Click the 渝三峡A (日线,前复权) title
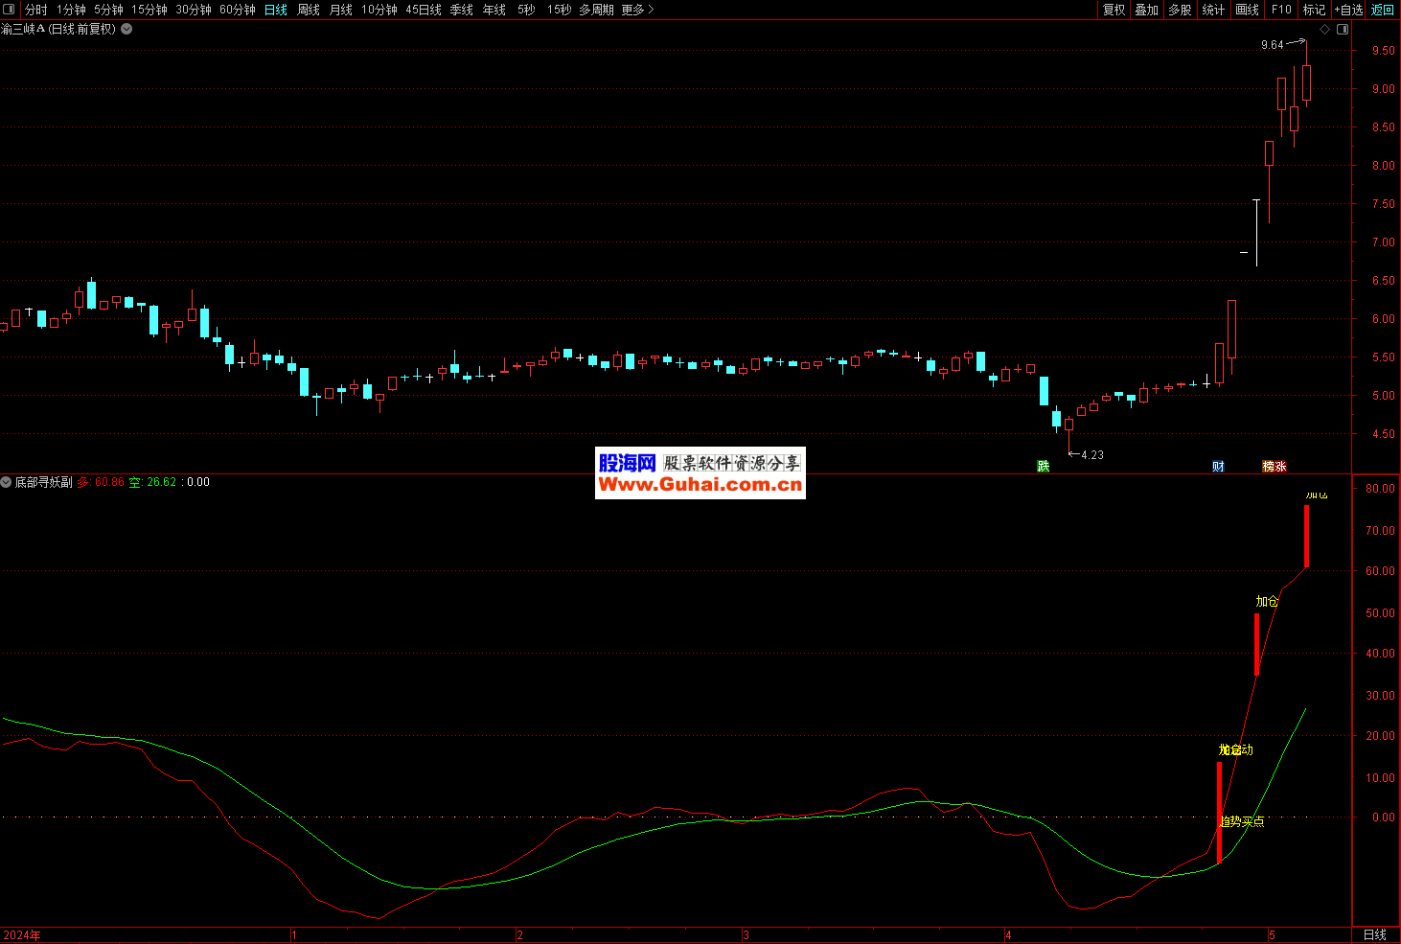Viewport: 1401px width, 944px height. pos(58,29)
